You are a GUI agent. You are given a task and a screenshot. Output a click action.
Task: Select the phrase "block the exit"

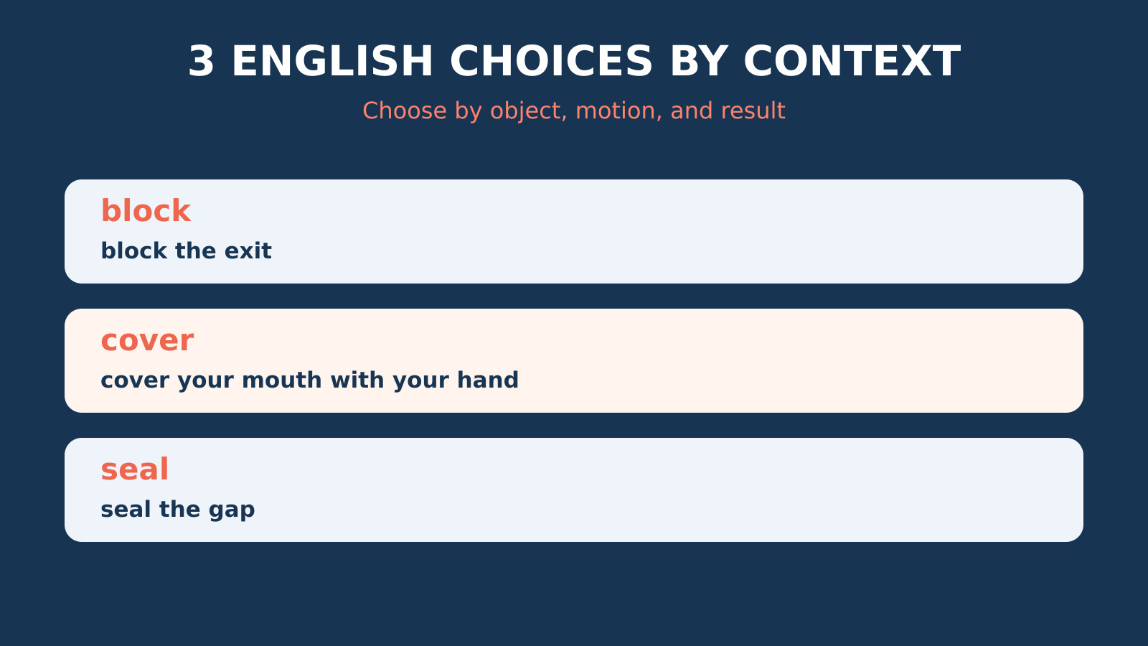tap(186, 251)
